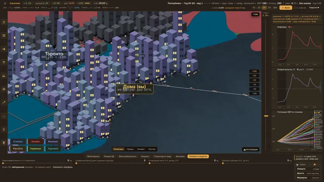This screenshot has width=324, height=182.
Task: Click the central bank building sidebar icon
Action: click(x=4, y=22)
